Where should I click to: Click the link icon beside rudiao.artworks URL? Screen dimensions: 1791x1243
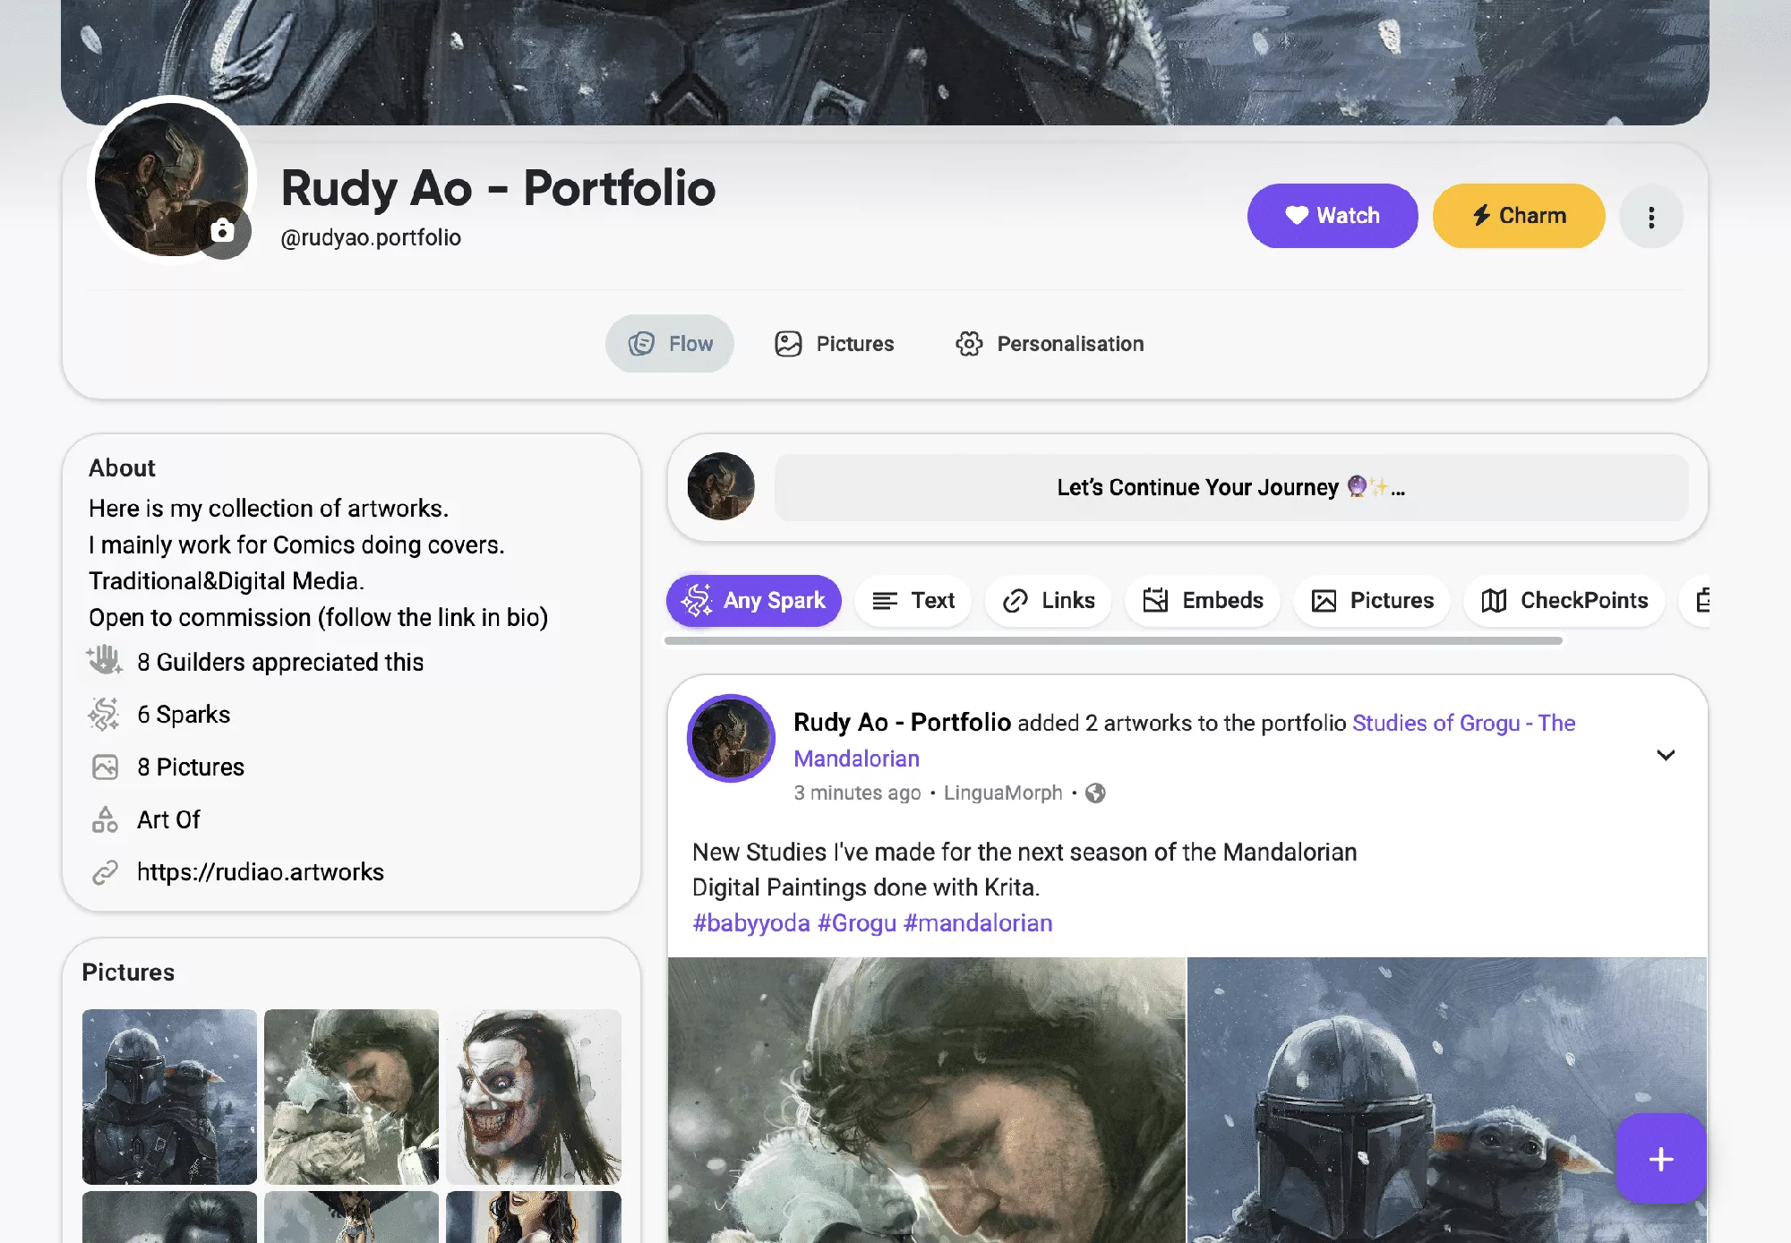point(105,872)
